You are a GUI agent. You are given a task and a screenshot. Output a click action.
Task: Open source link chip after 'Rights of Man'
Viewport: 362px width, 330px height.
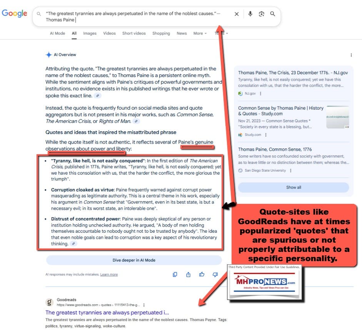136,121
